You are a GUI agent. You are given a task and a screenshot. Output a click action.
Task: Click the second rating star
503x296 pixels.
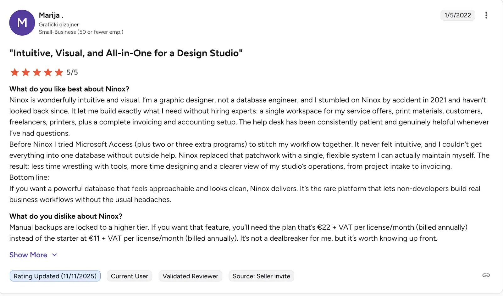[x=26, y=72]
